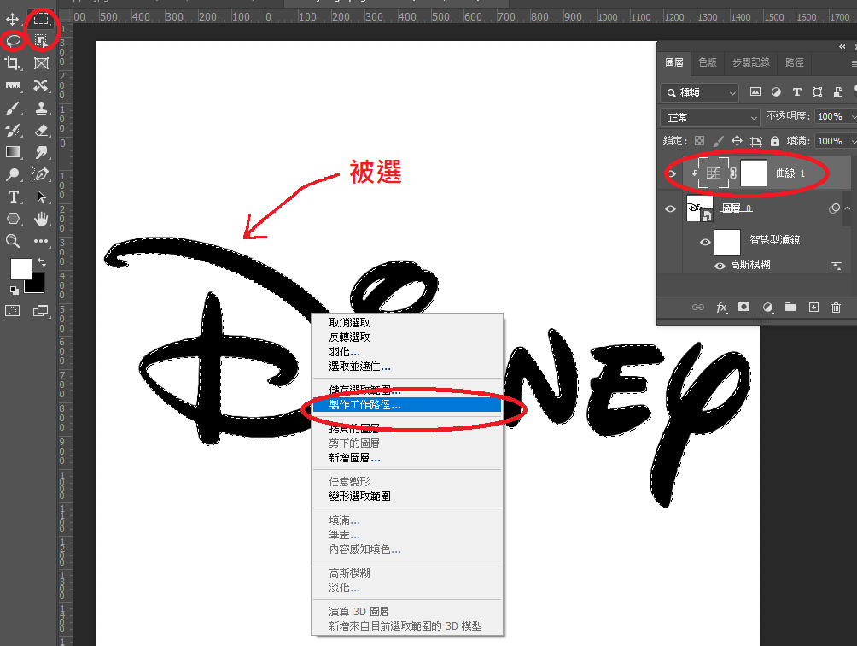Prevent auto-nesting lock icon

tap(756, 141)
